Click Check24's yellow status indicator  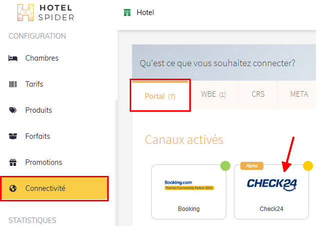pyautogui.click(x=308, y=165)
